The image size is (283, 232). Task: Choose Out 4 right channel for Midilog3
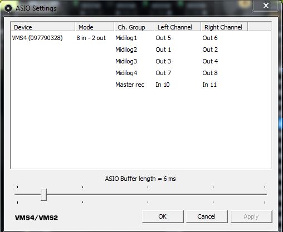(x=210, y=61)
